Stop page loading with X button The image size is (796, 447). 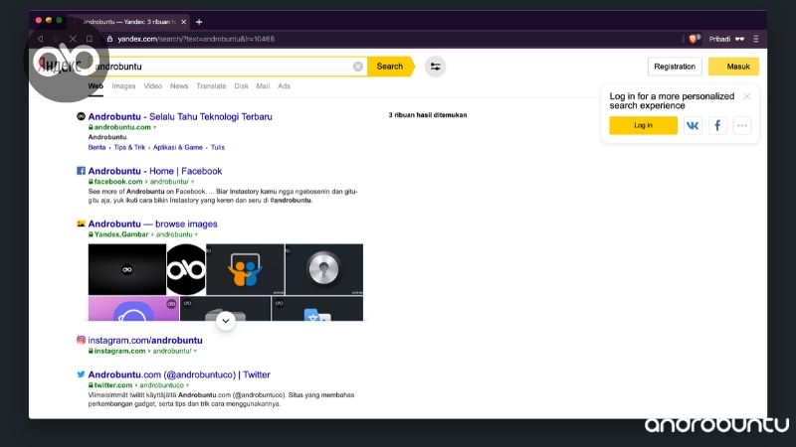tap(73, 39)
